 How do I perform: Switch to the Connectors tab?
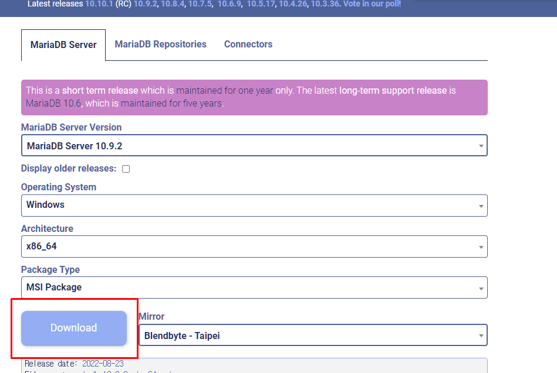point(248,45)
